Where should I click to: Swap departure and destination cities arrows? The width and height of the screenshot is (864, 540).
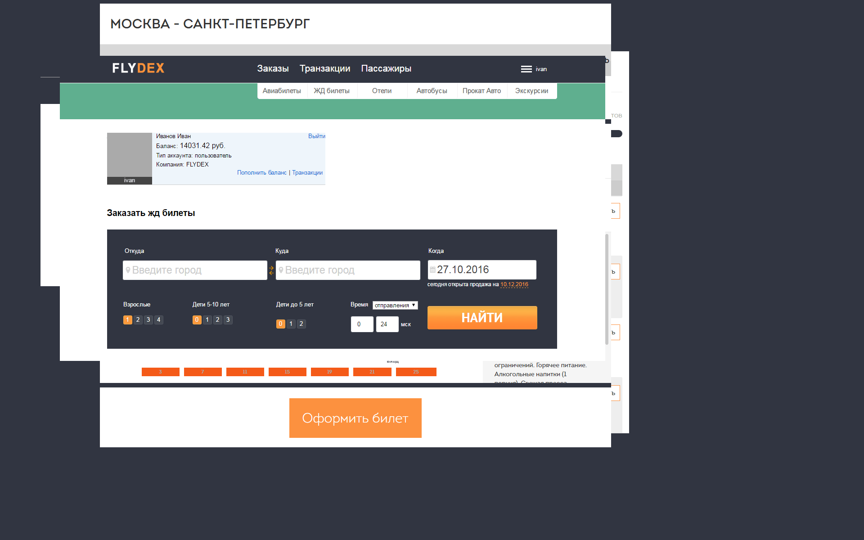click(x=271, y=270)
